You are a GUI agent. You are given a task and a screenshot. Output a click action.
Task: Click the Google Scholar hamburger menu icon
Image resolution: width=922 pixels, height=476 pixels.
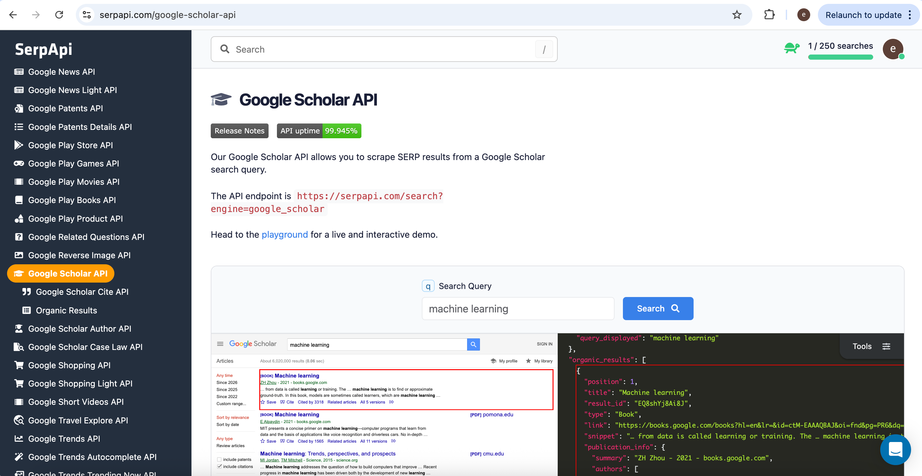220,344
